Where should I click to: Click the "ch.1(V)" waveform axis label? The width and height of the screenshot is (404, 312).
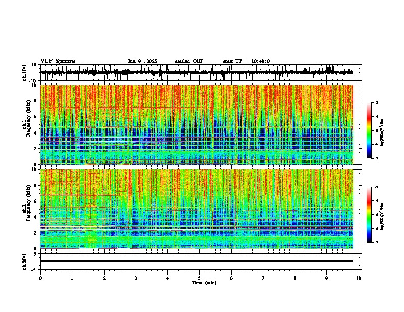coord(24,72)
